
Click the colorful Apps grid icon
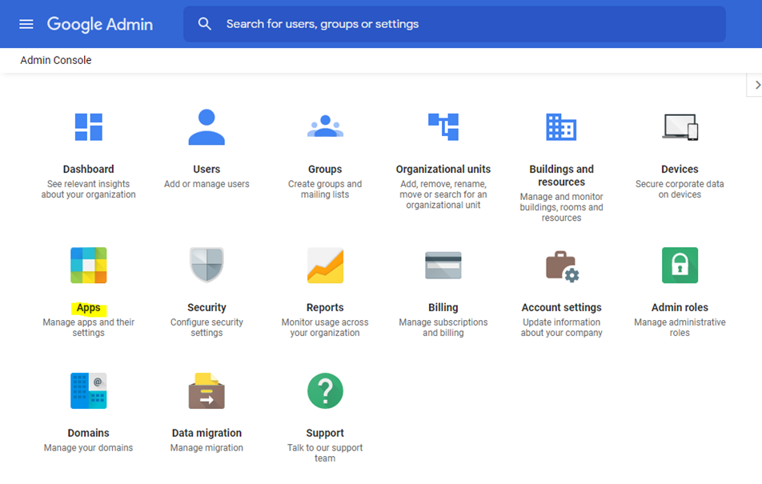88,265
